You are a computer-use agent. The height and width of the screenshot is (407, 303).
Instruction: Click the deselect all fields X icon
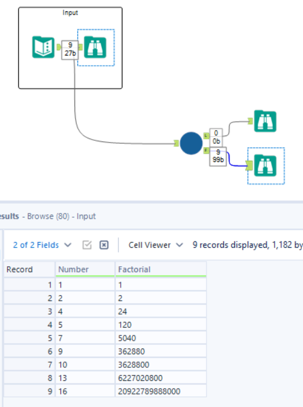pyautogui.click(x=104, y=245)
